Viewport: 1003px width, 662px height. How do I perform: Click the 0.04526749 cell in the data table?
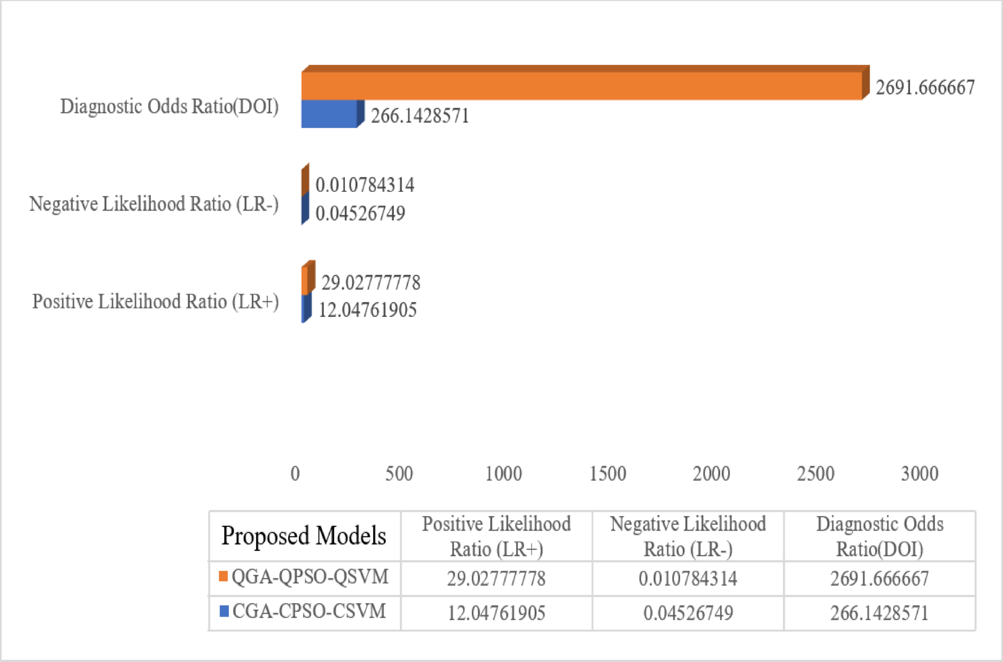[688, 613]
